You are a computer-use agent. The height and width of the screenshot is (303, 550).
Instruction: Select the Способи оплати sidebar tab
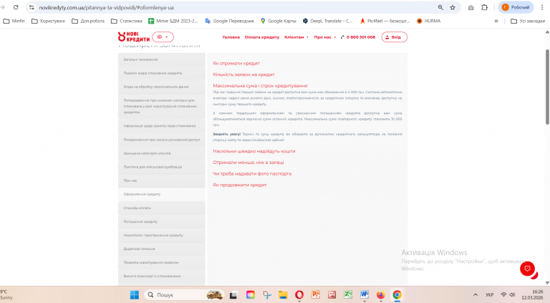(x=162, y=208)
